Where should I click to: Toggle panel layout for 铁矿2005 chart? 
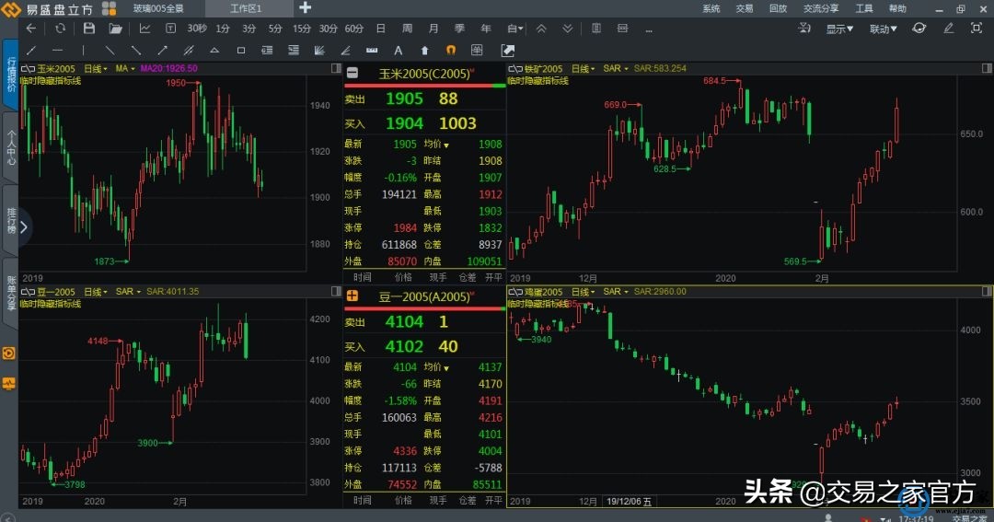pos(987,68)
